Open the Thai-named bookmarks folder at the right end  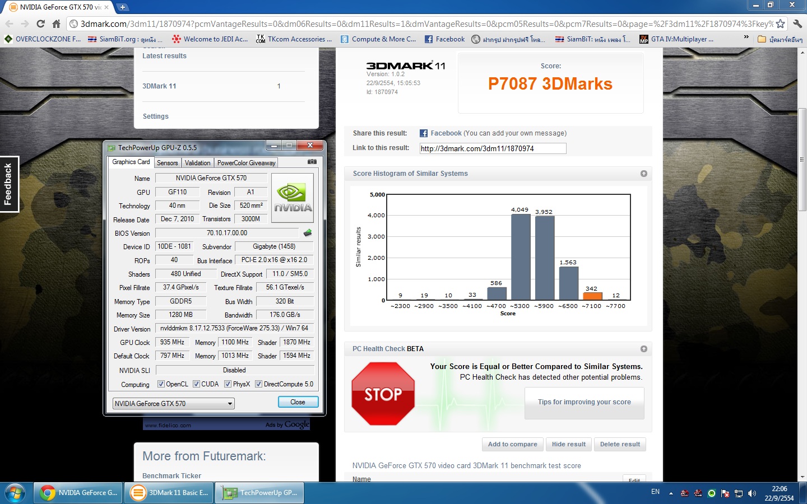[780, 39]
